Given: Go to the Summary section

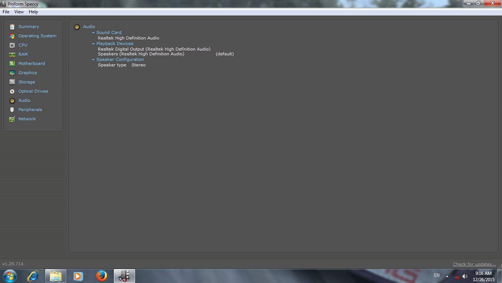Looking at the screenshot, I should click(29, 27).
